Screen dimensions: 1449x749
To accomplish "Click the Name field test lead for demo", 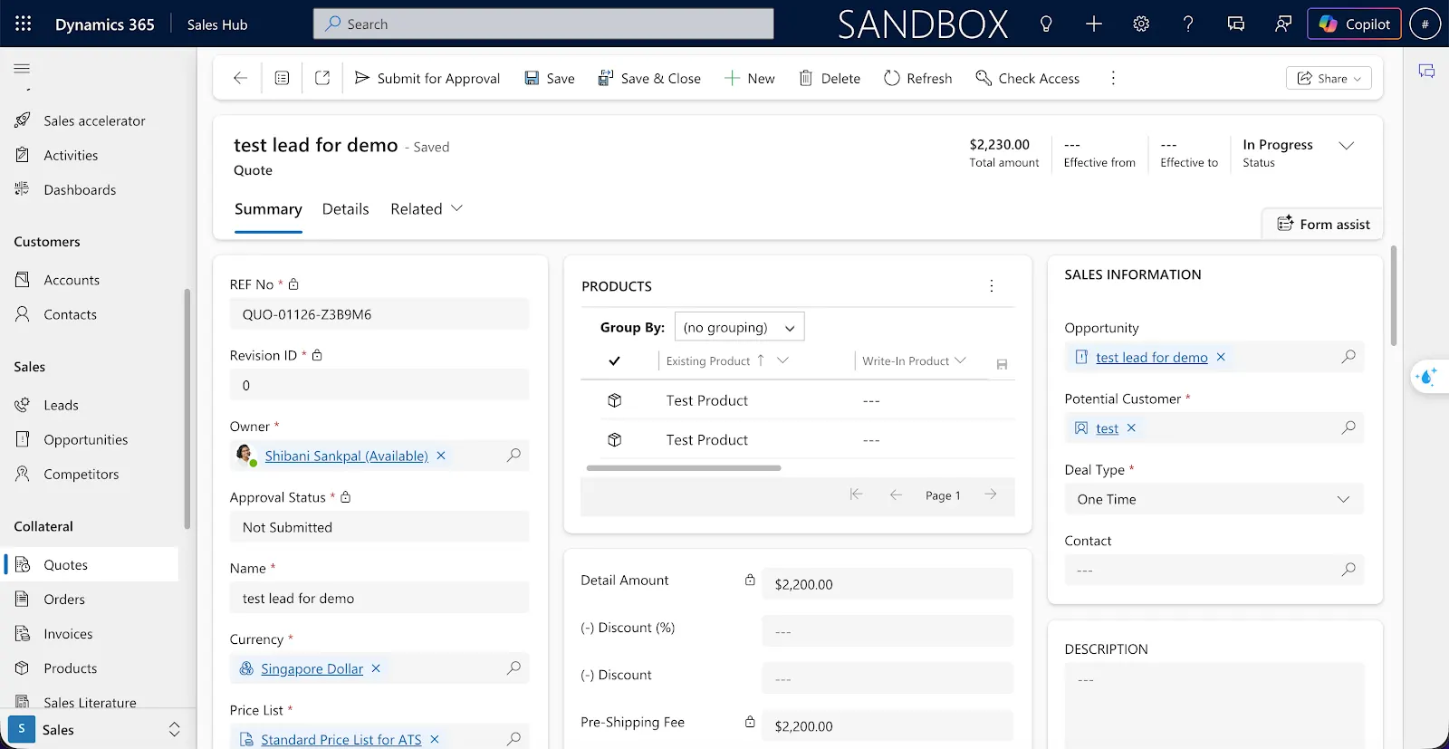I will 379,599.
